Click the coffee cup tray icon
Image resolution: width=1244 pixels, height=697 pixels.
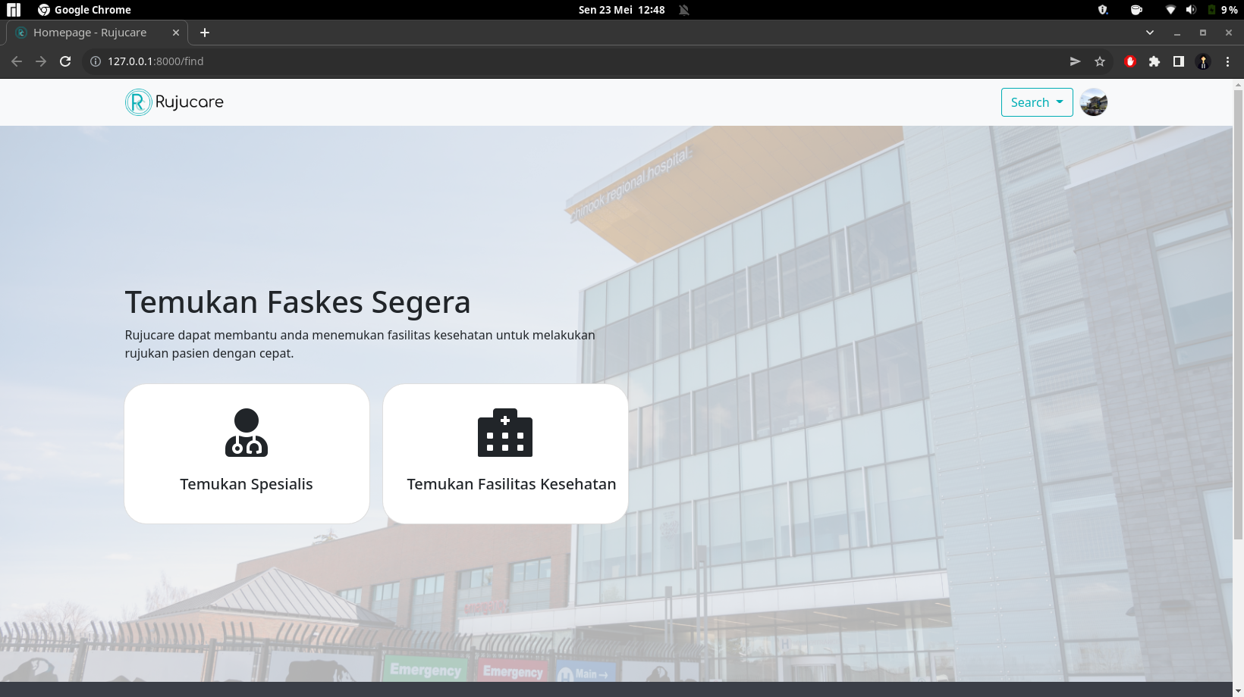coord(1136,10)
